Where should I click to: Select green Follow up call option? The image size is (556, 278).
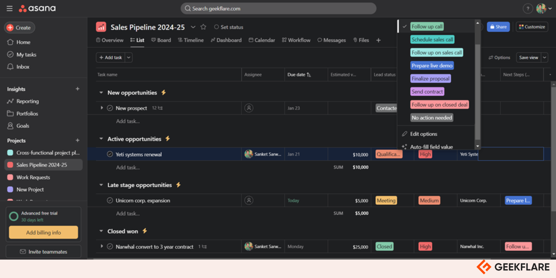(x=427, y=26)
